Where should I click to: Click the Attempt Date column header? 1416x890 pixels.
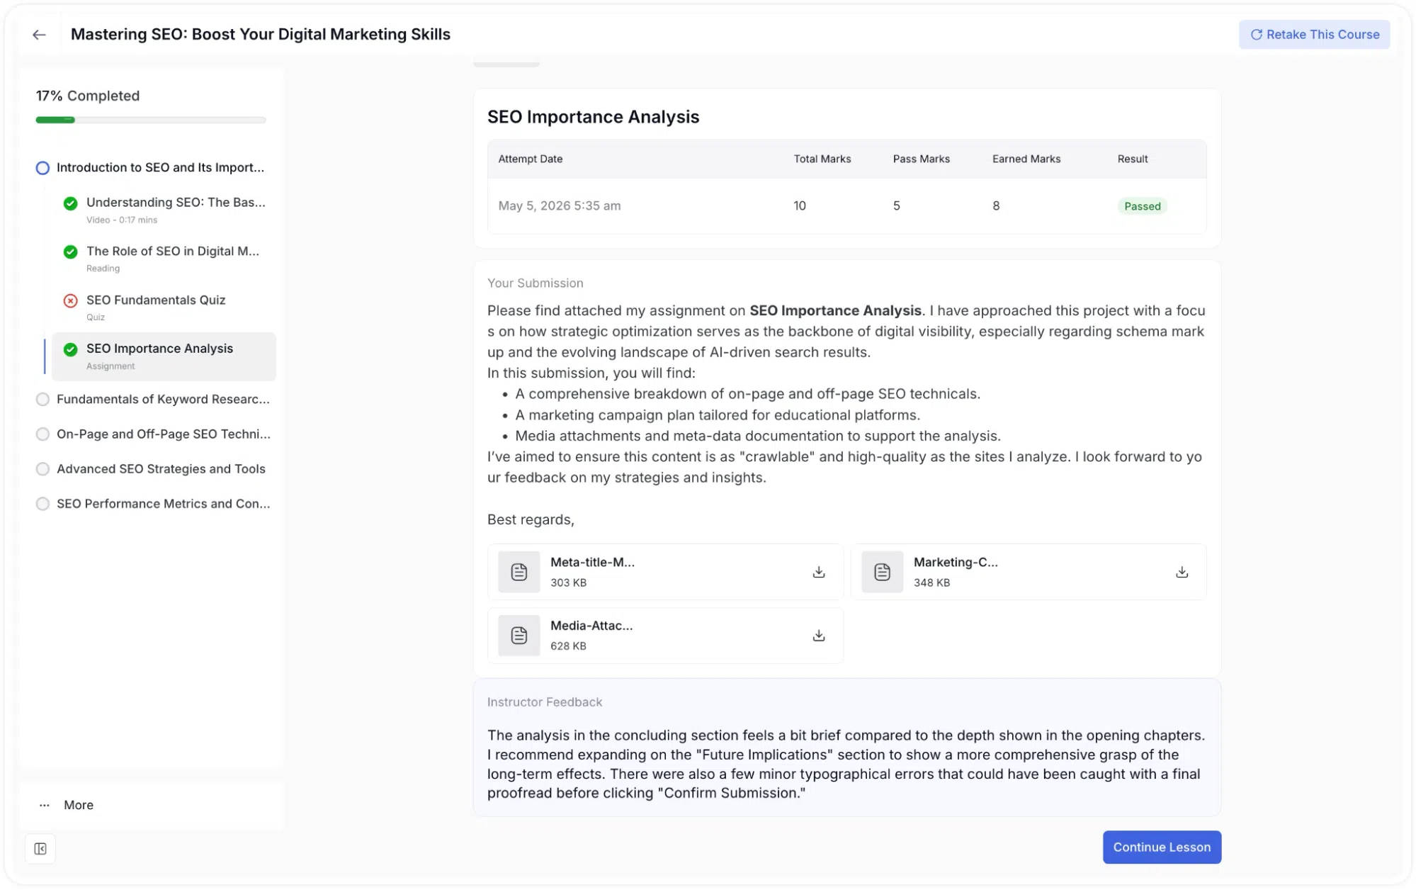click(x=530, y=159)
